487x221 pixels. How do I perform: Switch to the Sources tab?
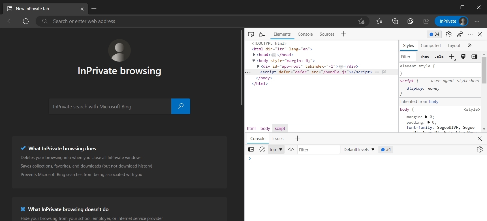coord(327,34)
